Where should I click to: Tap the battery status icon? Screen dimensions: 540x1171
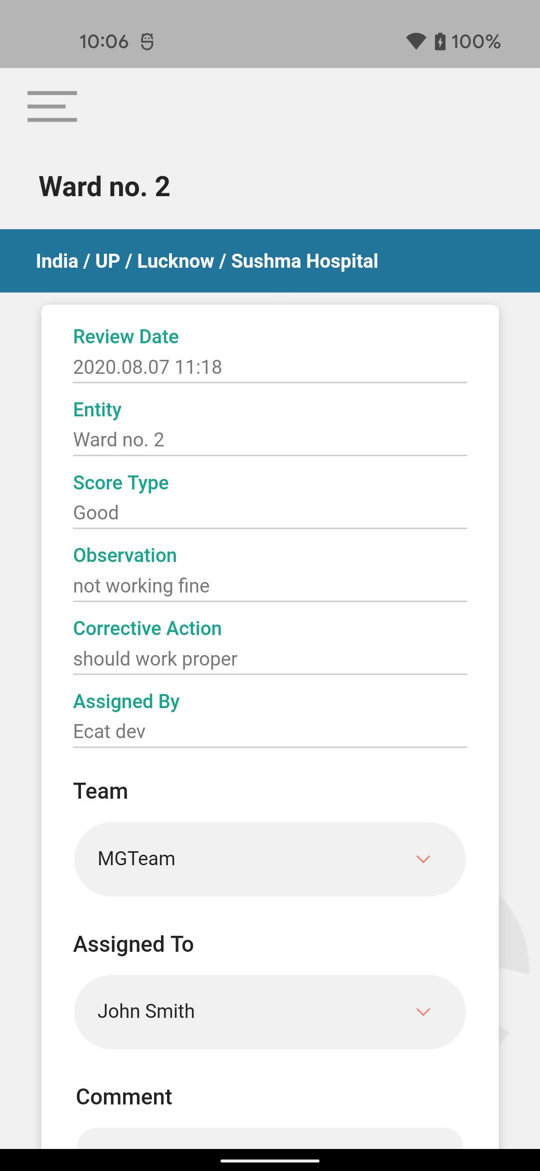point(440,41)
